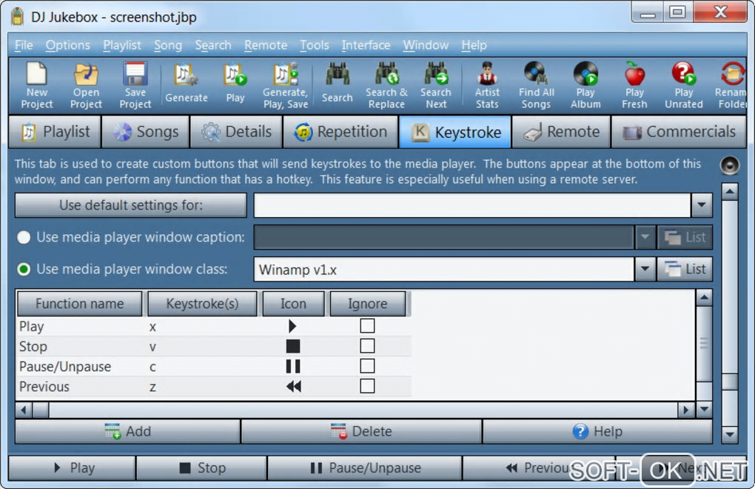Switch to the Repetition tab
The width and height of the screenshot is (755, 489).
pos(340,132)
